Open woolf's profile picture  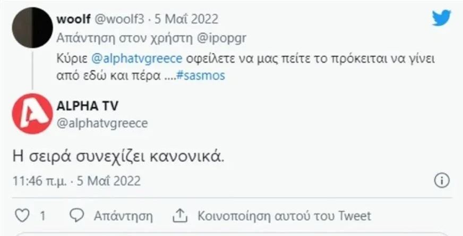[32, 28]
